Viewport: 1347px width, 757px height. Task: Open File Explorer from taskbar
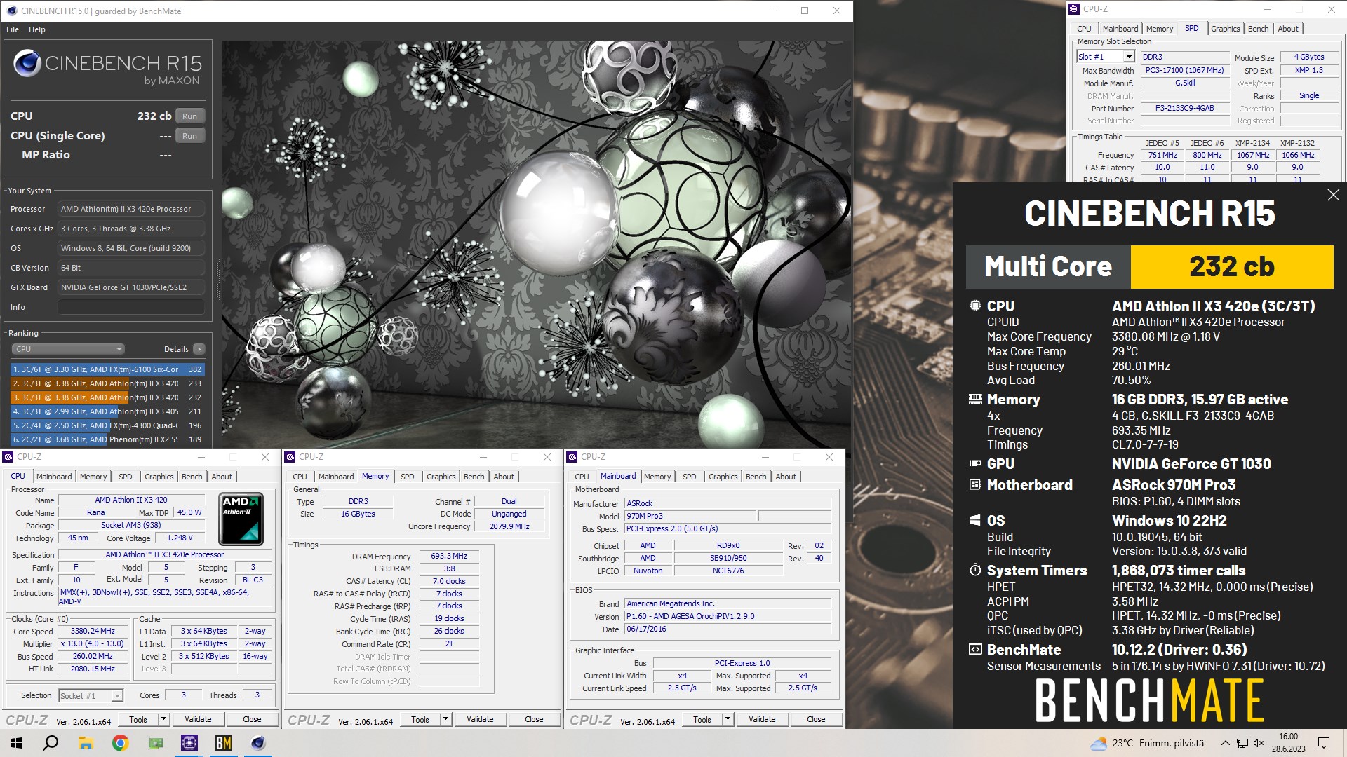coord(86,743)
